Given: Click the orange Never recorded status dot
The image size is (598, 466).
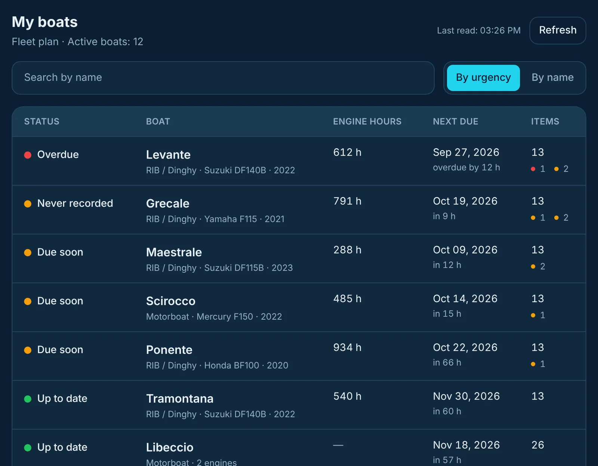Looking at the screenshot, I should [28, 204].
